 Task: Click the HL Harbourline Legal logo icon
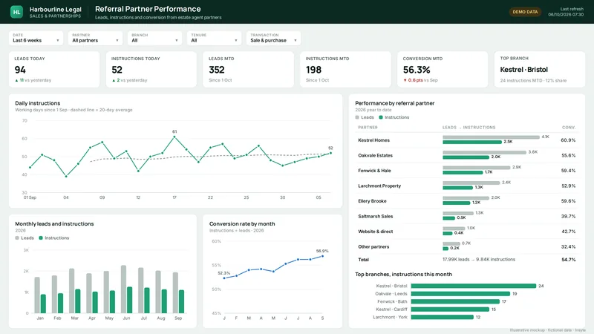(x=16, y=12)
